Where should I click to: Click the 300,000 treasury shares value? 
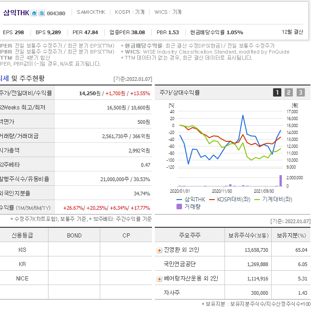click(259, 293)
